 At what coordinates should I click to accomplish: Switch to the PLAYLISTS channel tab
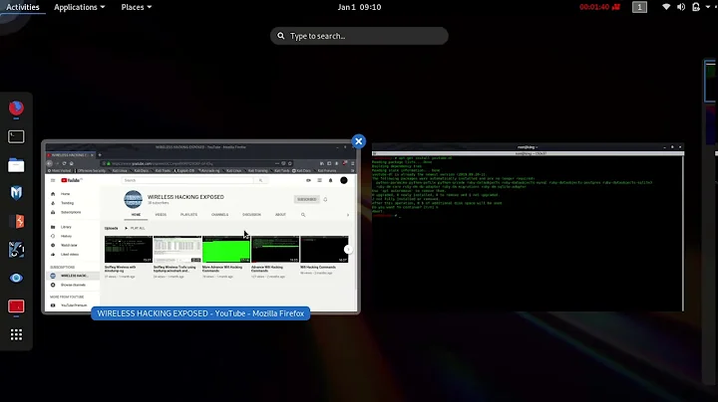pos(188,215)
